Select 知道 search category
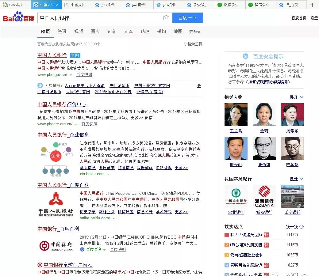319x276 pixels. (x=112, y=32)
